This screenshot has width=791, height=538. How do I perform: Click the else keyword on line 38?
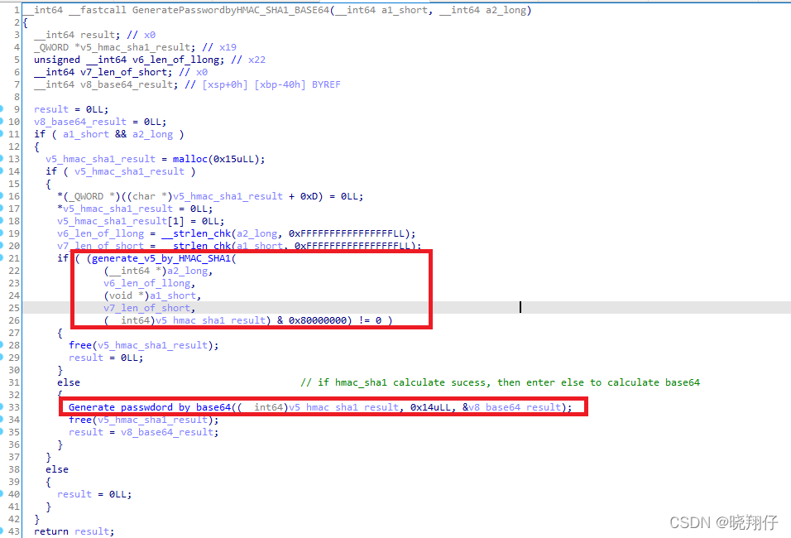pyautogui.click(x=57, y=469)
